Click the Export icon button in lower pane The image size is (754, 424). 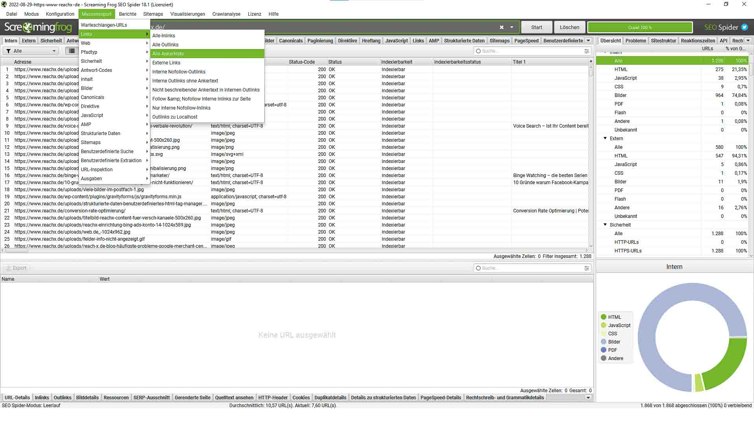(x=16, y=268)
